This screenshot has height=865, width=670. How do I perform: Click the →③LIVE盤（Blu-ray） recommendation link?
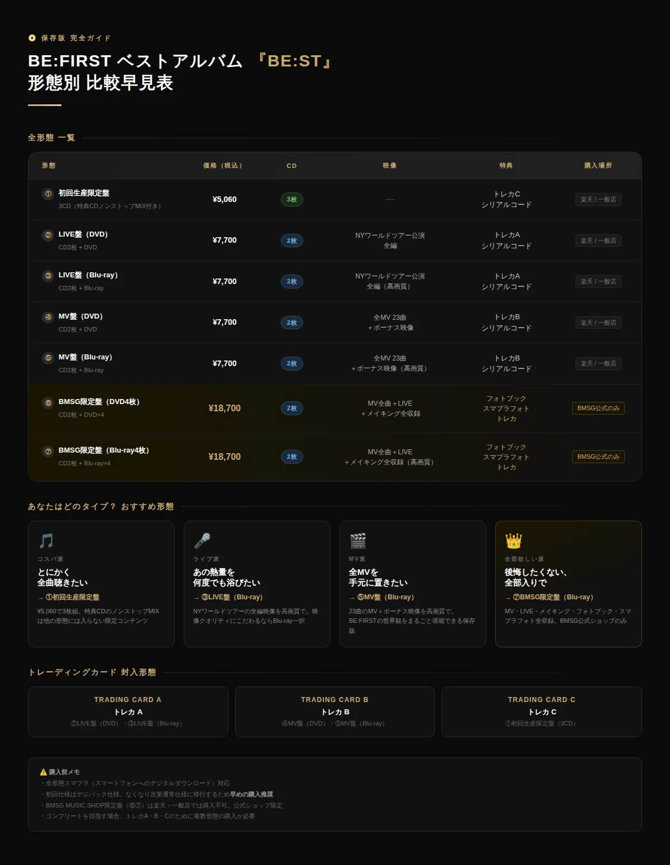[228, 597]
